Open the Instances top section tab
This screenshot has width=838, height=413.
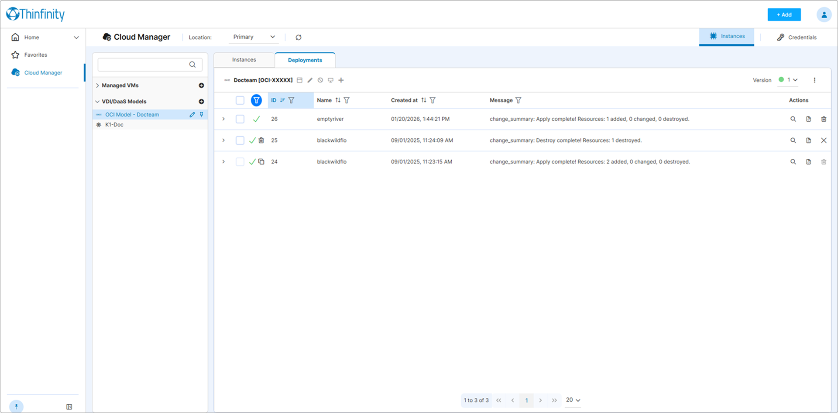(727, 36)
